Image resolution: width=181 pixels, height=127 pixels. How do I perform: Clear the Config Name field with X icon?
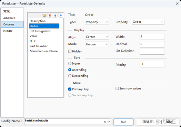[x=105, y=122]
